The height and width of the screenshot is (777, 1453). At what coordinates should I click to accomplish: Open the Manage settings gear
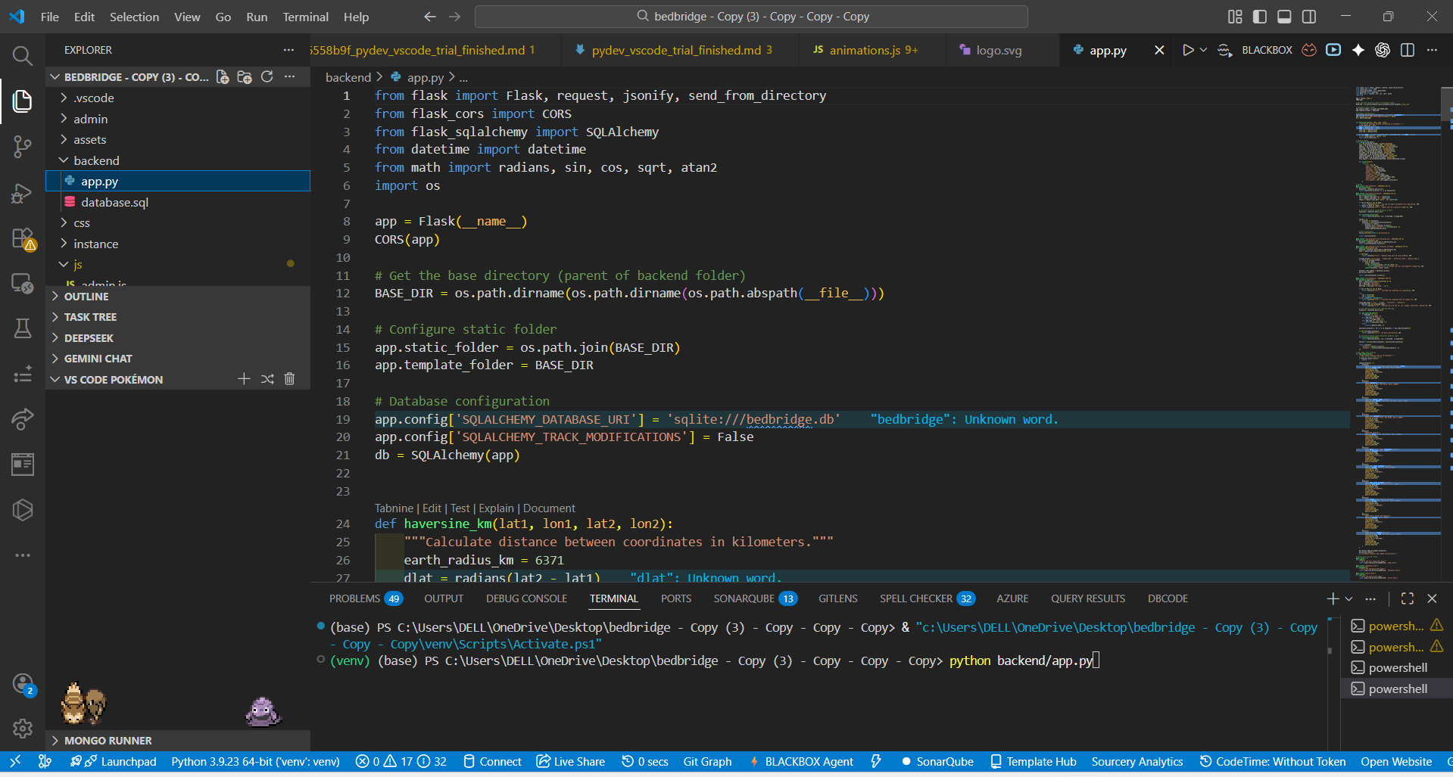click(22, 728)
